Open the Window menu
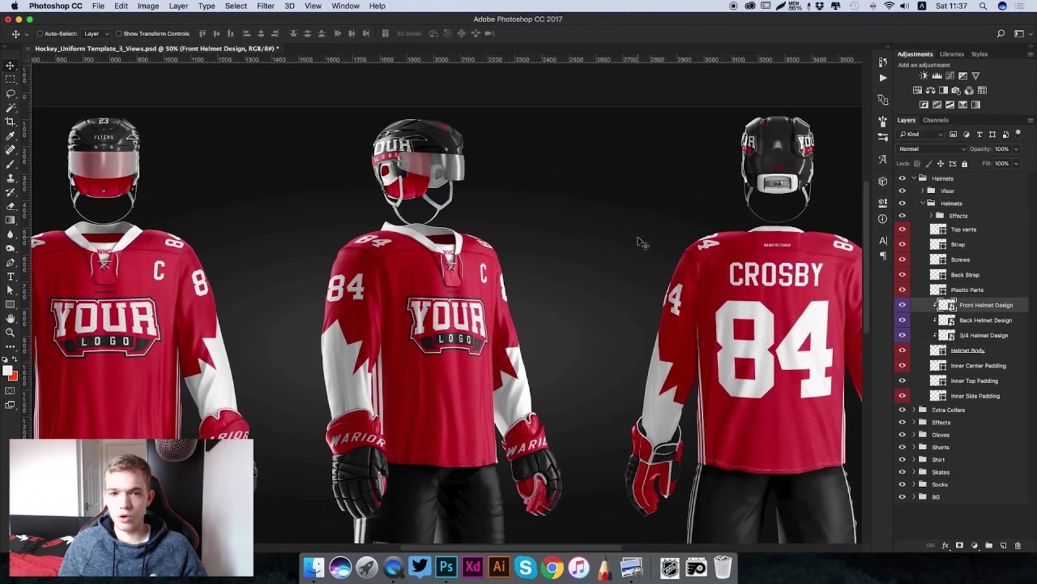The height and width of the screenshot is (584, 1037). click(345, 6)
